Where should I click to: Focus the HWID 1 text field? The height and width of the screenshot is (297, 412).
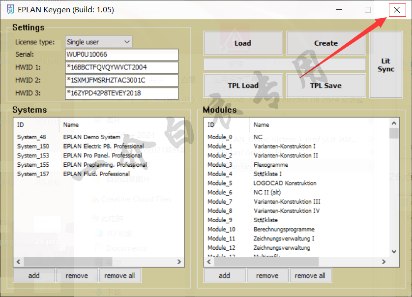[x=121, y=67]
